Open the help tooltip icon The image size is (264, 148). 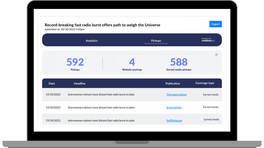216,55
